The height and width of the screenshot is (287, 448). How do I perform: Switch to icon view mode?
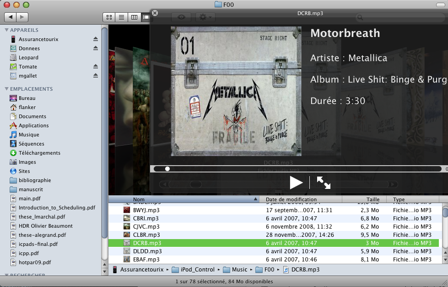point(109,17)
